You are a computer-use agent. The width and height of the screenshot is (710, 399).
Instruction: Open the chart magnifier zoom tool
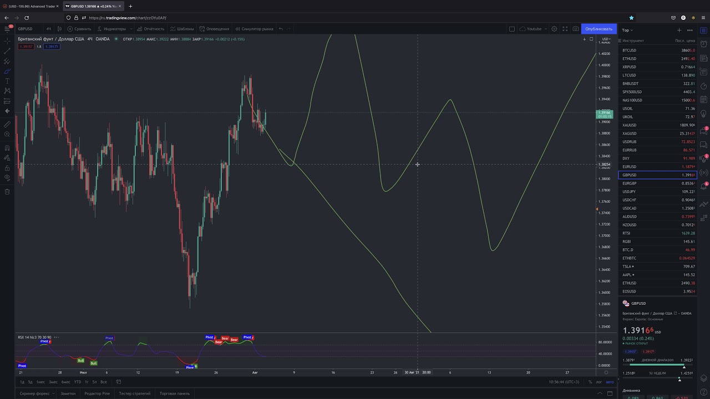pos(7,134)
